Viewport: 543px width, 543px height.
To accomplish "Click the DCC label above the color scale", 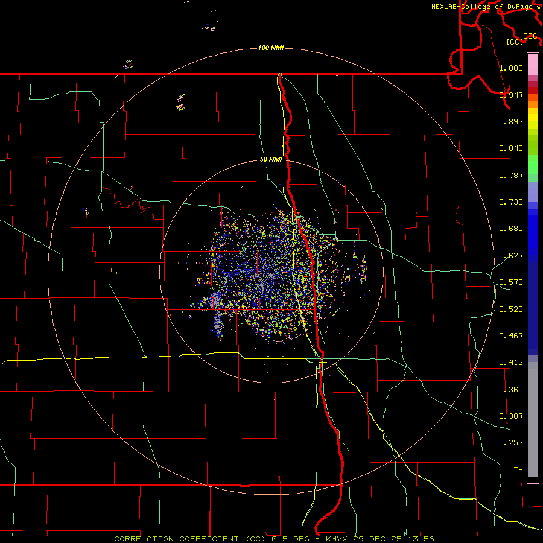I will 530,36.
